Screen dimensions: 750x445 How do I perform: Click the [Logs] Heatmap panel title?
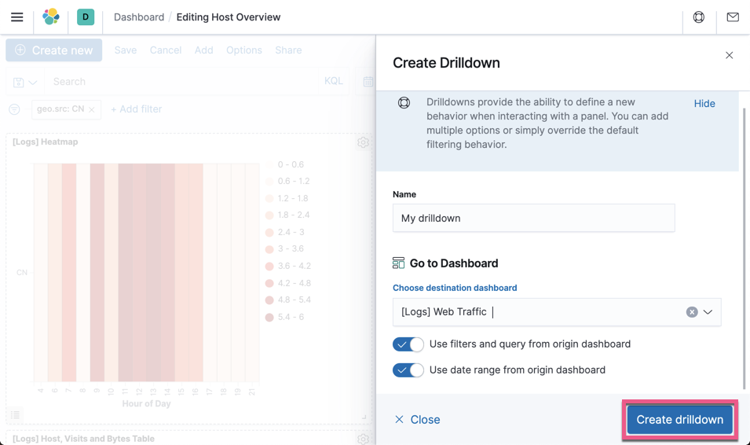pos(45,142)
